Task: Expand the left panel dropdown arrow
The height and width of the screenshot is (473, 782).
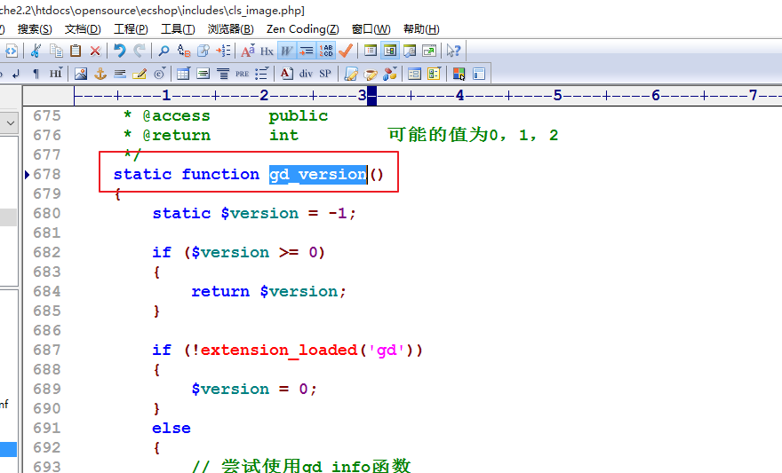Action: 10,122
